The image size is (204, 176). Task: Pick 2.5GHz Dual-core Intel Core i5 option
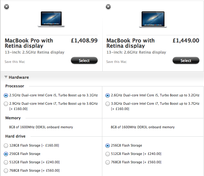pos(6,95)
